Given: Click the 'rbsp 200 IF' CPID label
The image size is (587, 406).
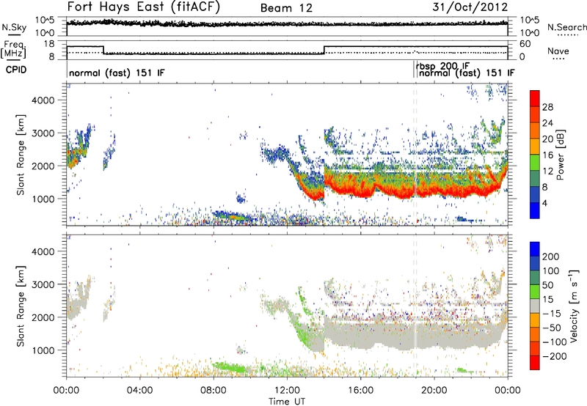Looking at the screenshot, I should pyautogui.click(x=442, y=66).
